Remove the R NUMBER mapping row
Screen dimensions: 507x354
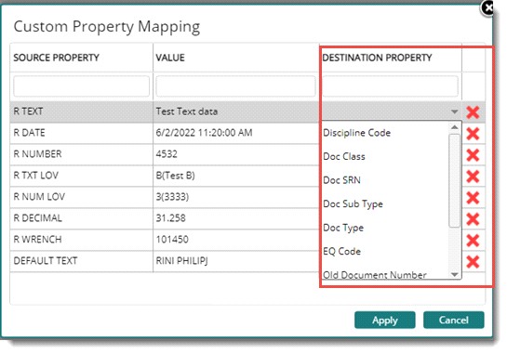pyautogui.click(x=473, y=155)
